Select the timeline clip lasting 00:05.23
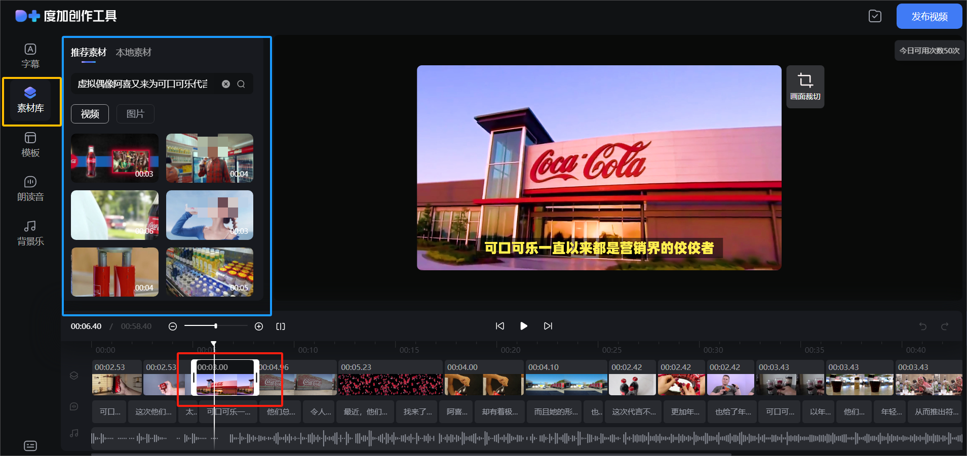 391,378
